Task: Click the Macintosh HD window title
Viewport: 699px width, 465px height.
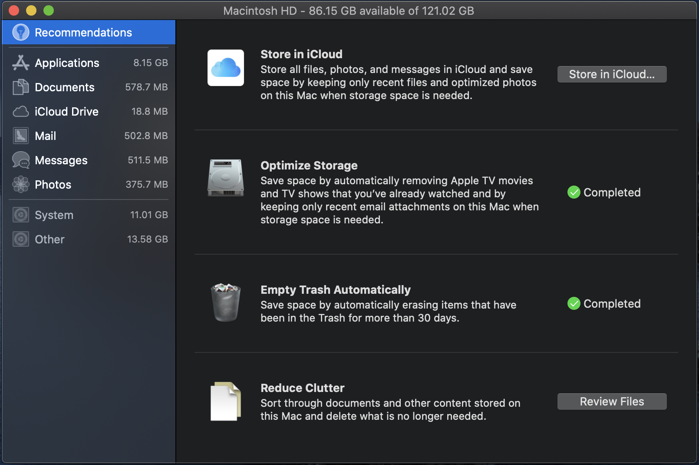Action: click(349, 10)
